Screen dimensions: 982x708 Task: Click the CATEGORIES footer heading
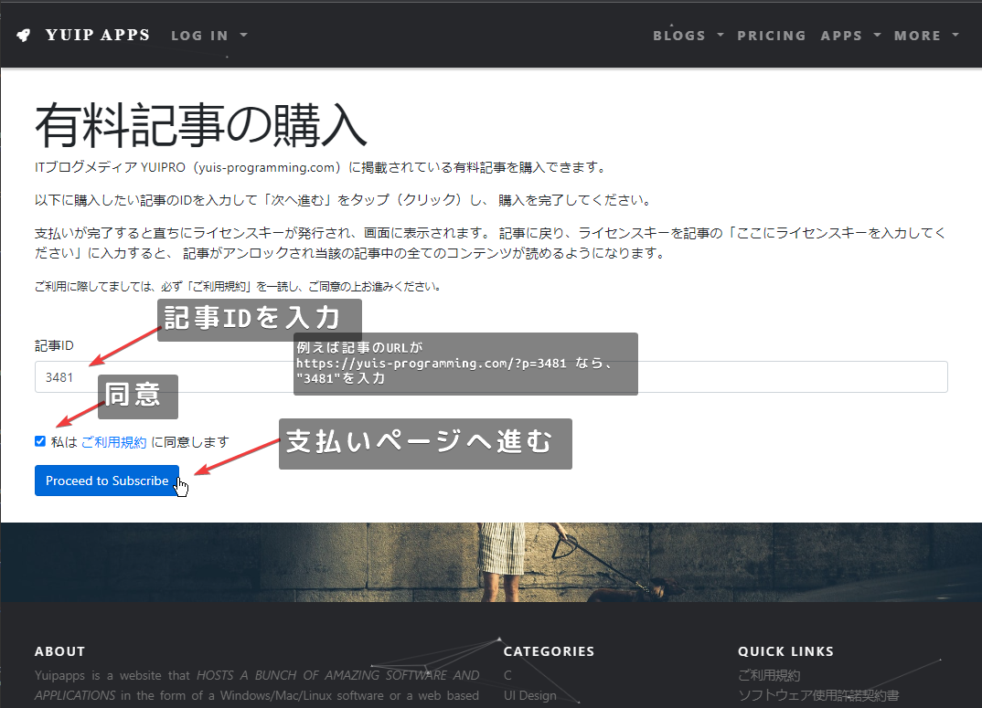tap(549, 651)
